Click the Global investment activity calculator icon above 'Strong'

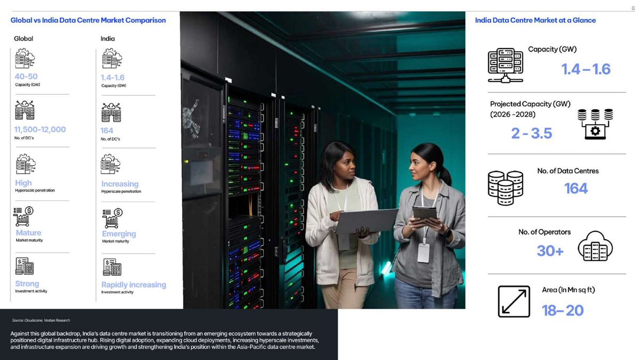[25, 266]
